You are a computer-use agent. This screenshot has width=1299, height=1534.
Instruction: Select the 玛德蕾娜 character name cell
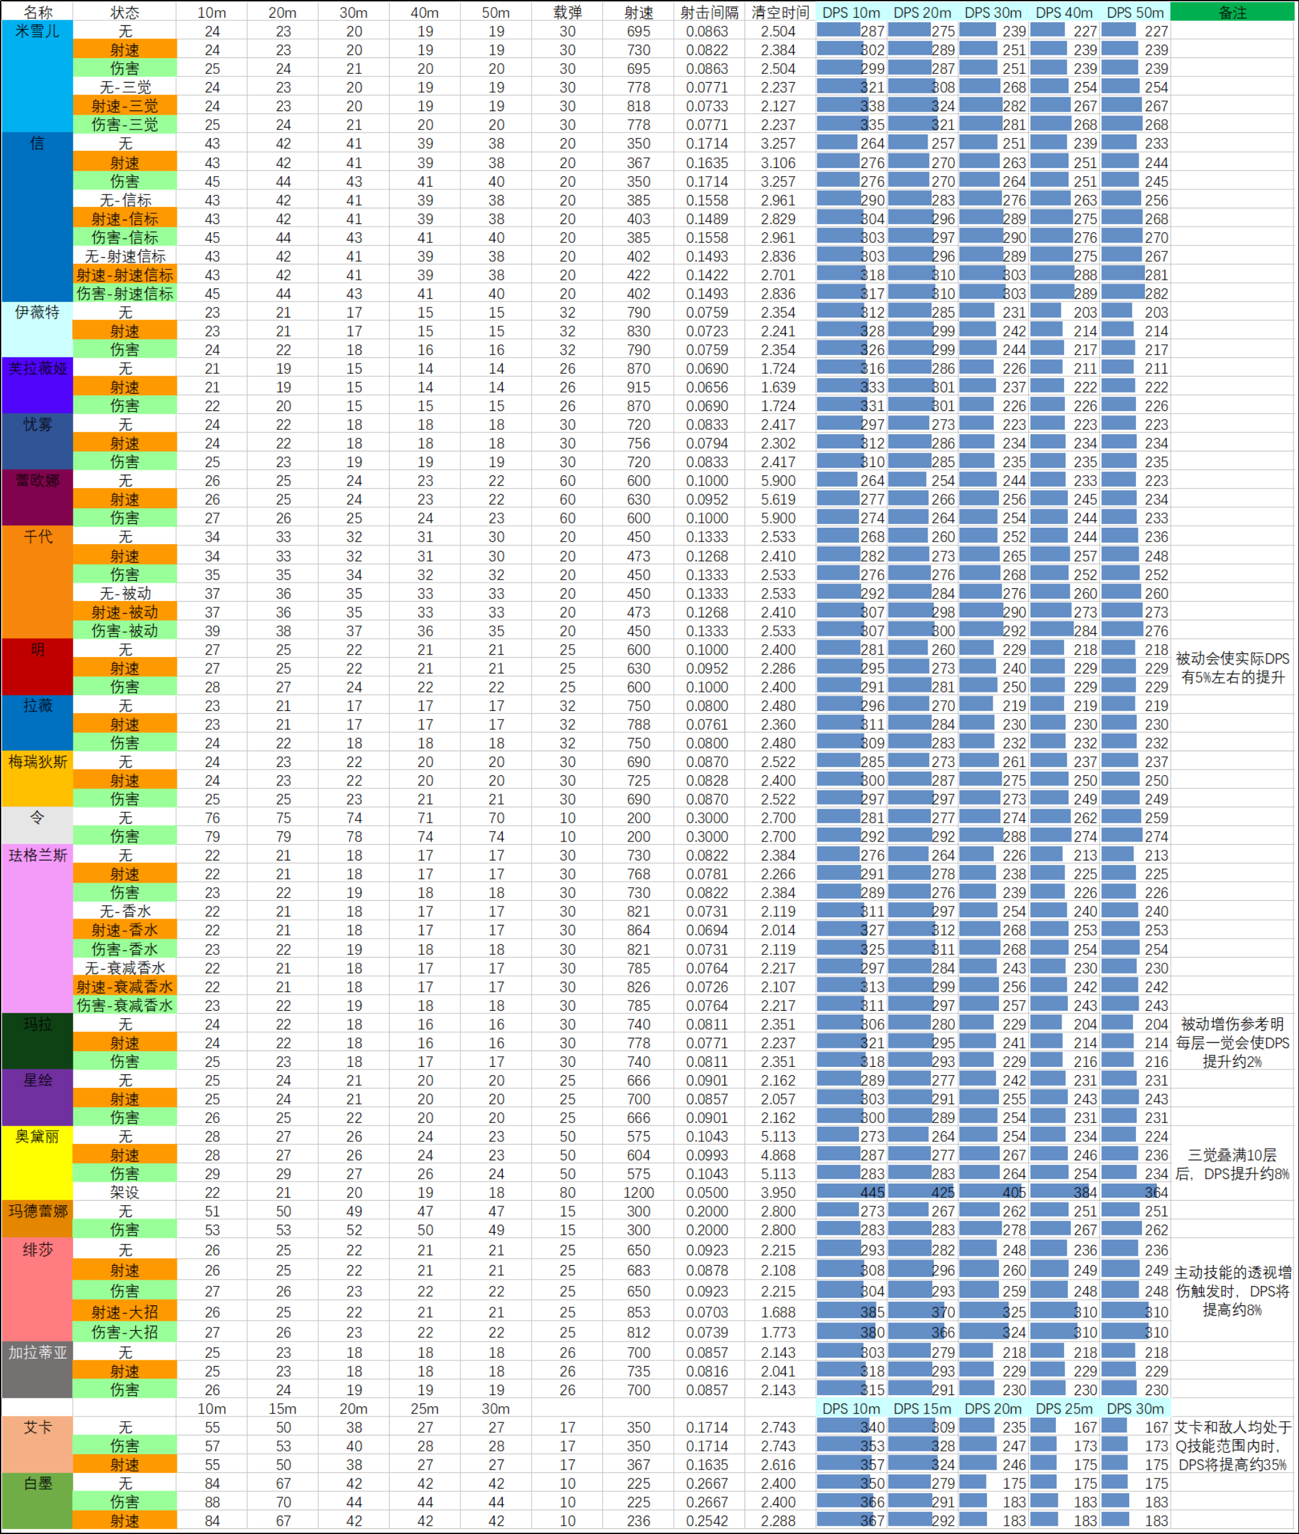[x=37, y=1211]
